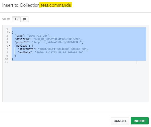Click the endDate timestamp value
The image size is (151, 127).
pos(59,53)
